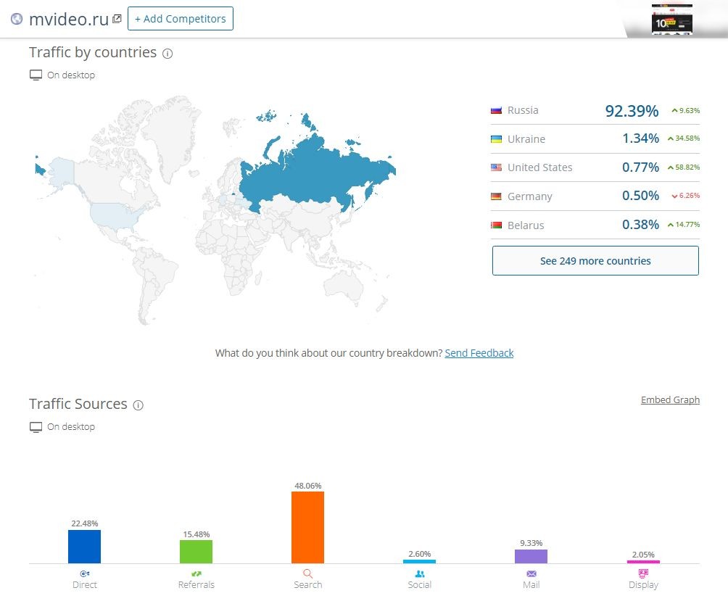
Task: Click the Ukraine country name
Action: pos(526,139)
